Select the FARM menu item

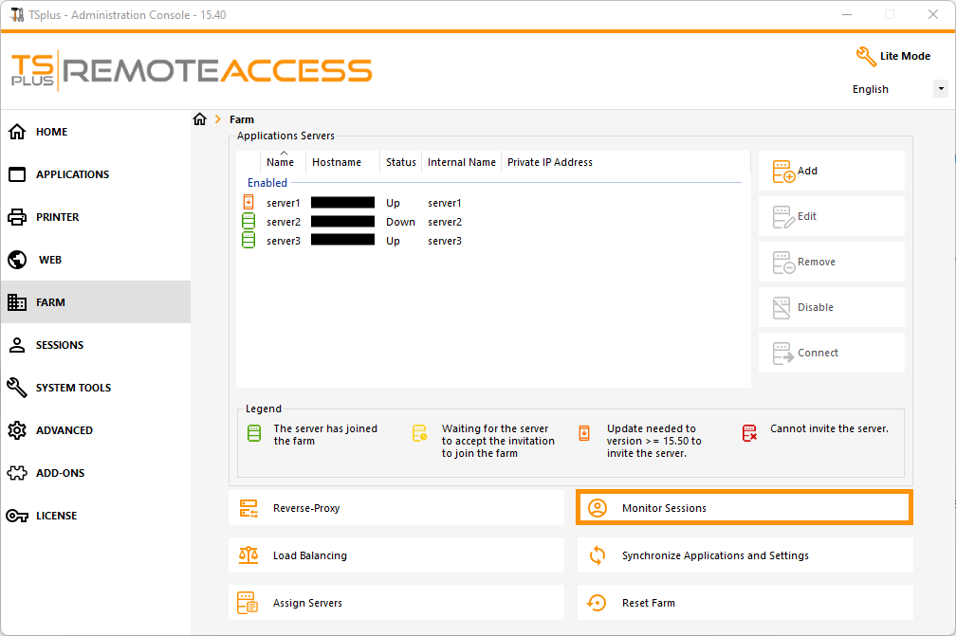(96, 302)
